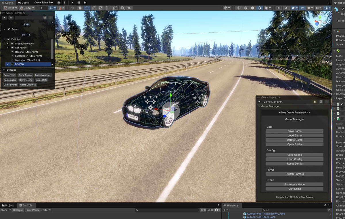Uncheck the M3 E46 entity checkbox
The image size is (345, 219).
(x=12, y=64)
